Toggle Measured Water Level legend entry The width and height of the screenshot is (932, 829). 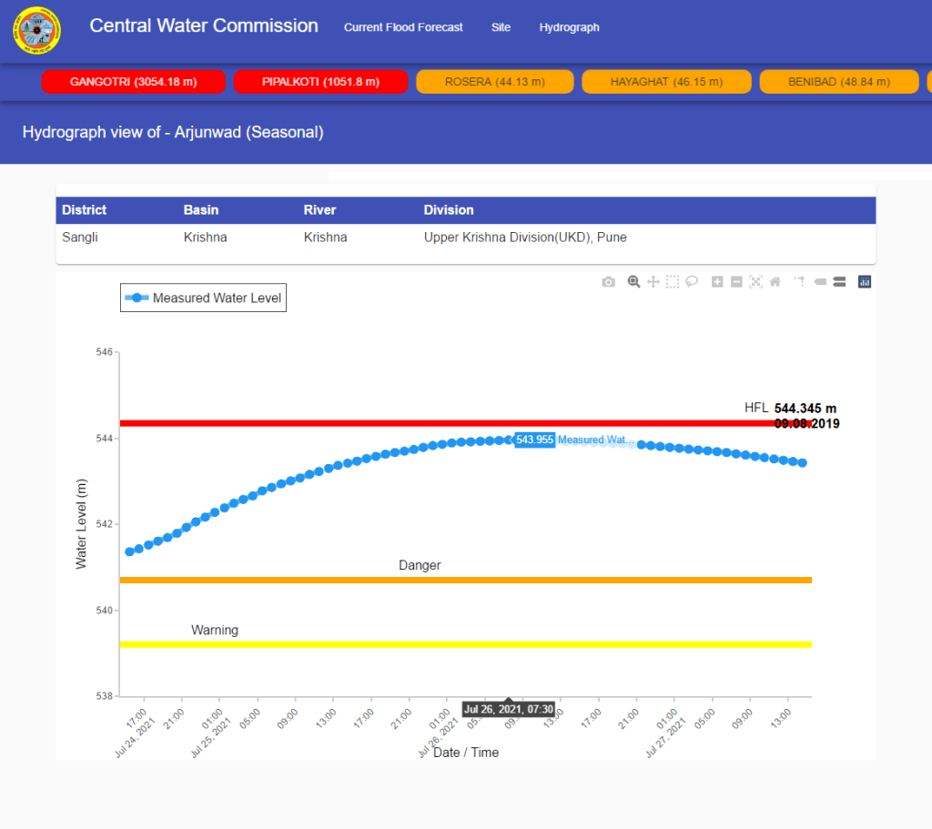(x=204, y=298)
